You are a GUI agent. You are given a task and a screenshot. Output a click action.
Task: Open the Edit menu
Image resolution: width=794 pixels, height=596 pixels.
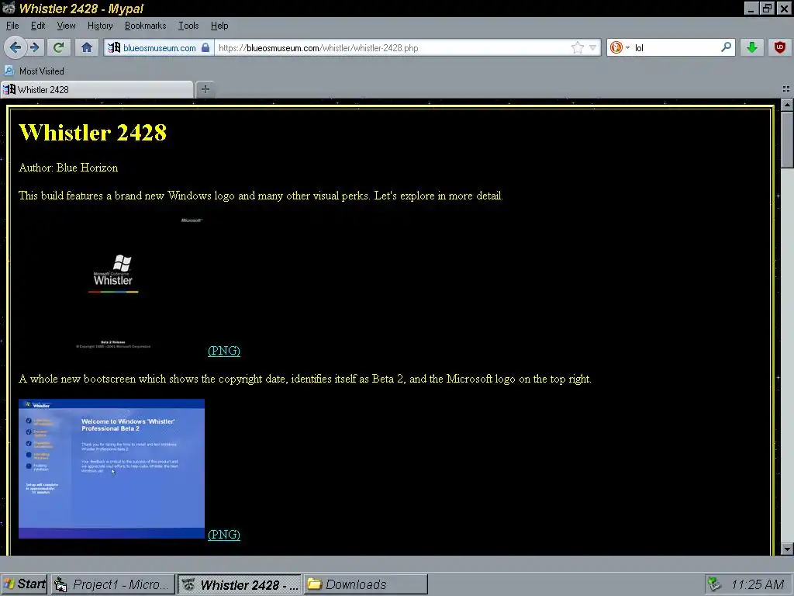[x=38, y=26]
